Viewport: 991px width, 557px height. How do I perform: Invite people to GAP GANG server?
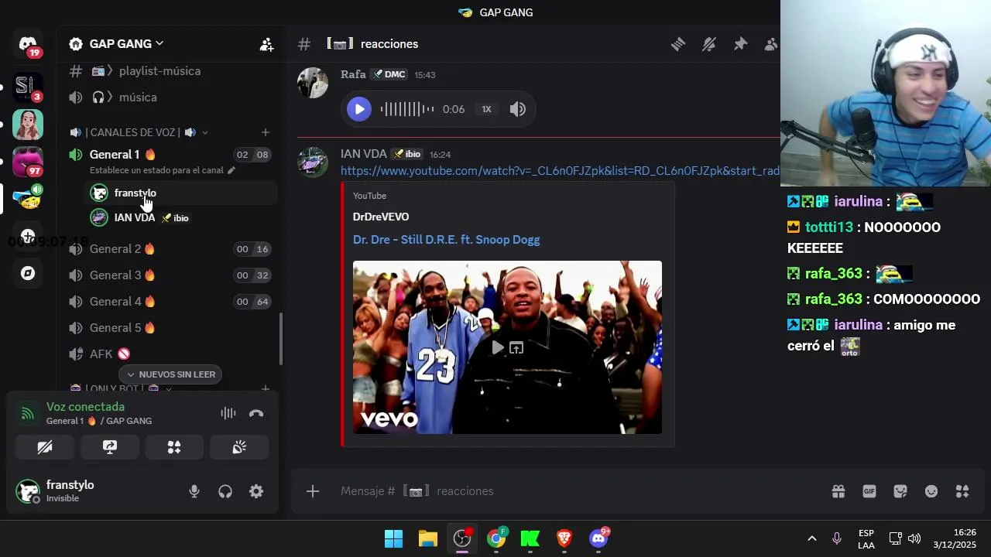pos(266,44)
